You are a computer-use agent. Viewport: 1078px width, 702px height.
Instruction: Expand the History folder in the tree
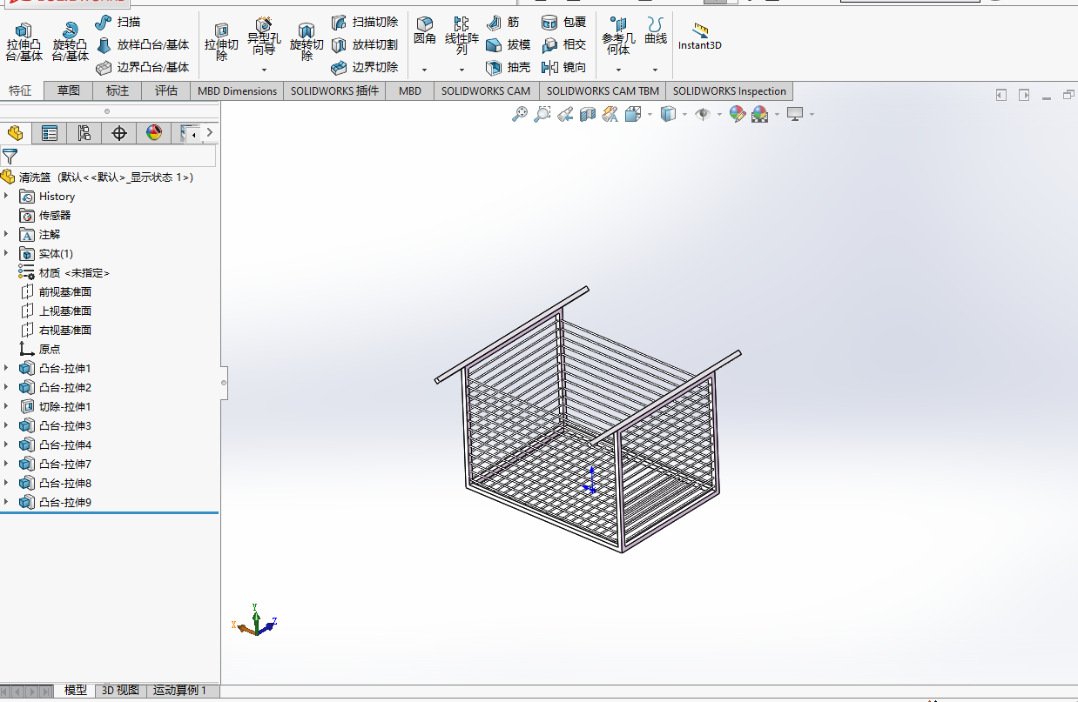pyautogui.click(x=6, y=197)
